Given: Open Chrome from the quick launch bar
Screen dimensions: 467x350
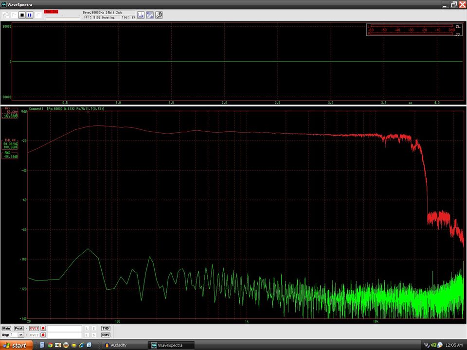Looking at the screenshot, I should coord(50,345).
